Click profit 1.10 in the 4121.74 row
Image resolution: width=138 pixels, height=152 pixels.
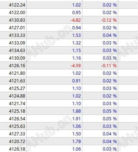tap(76, 104)
